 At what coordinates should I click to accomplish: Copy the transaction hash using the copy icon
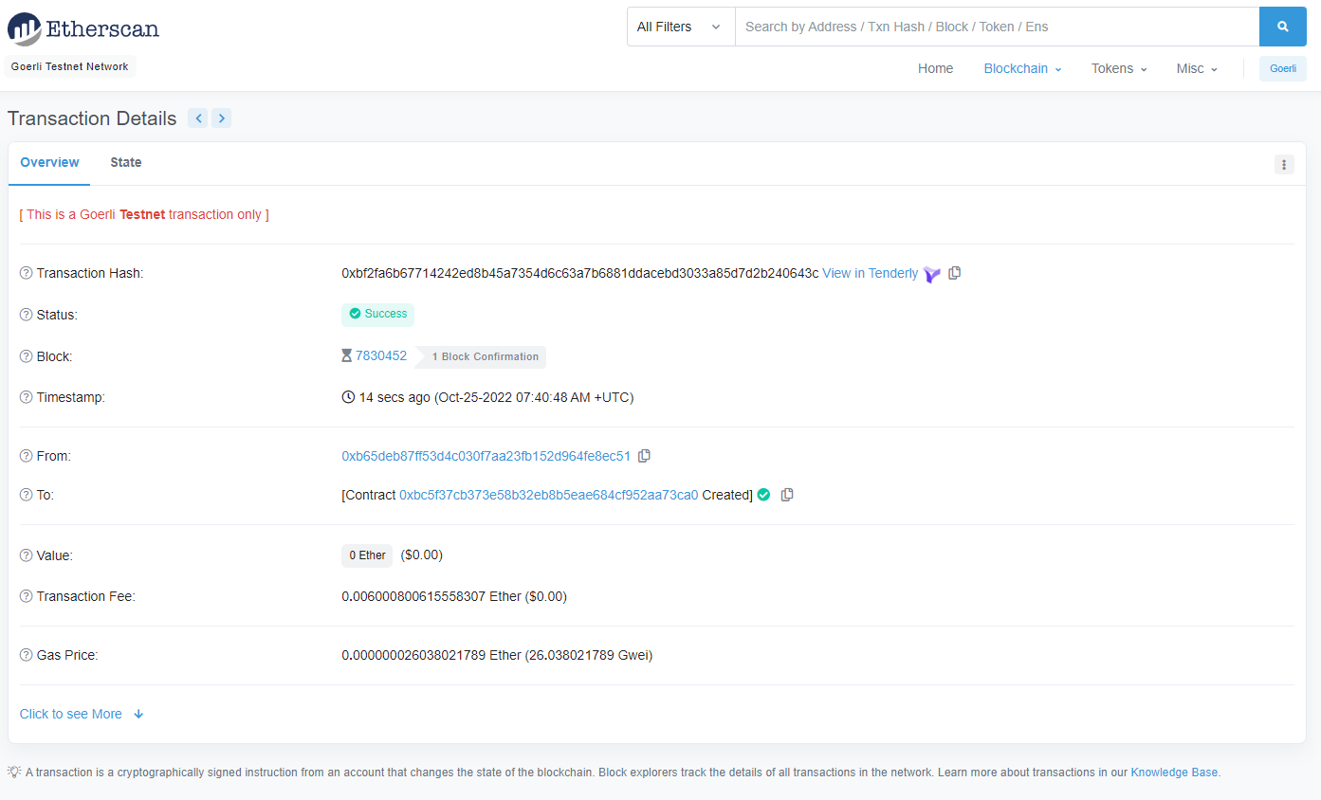954,273
